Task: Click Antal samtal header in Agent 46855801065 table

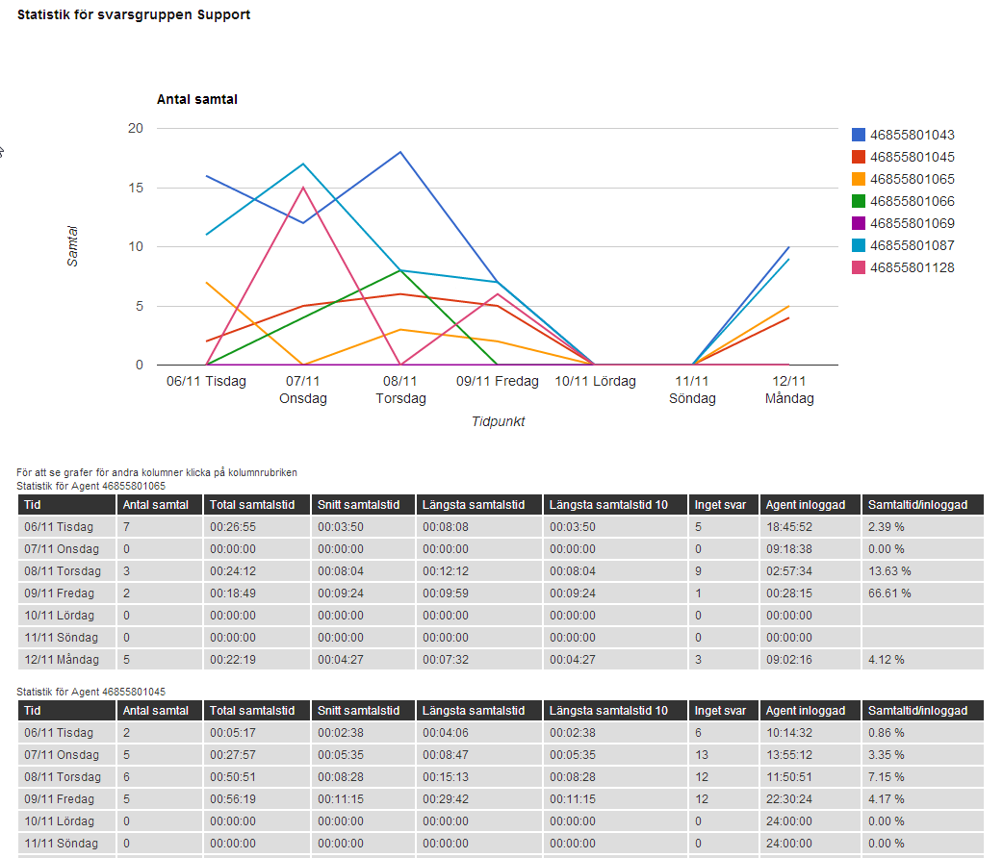Action: click(x=159, y=504)
